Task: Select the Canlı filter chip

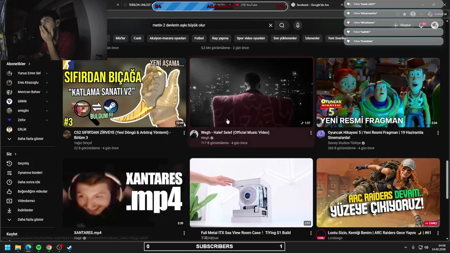Action: pos(137,38)
